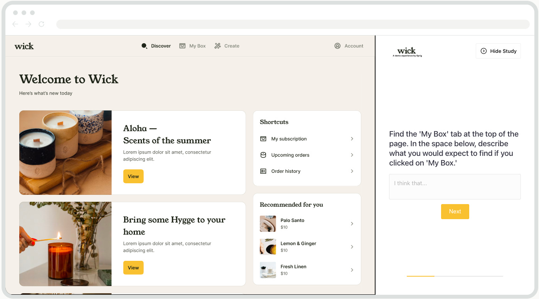
Task: Click the Wick logo in header
Action: coord(24,46)
